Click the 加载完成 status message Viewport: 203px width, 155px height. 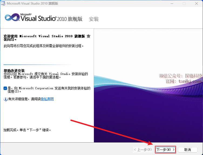point(27,130)
